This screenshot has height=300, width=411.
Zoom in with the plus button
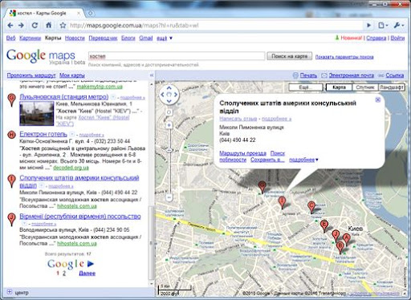169,125
